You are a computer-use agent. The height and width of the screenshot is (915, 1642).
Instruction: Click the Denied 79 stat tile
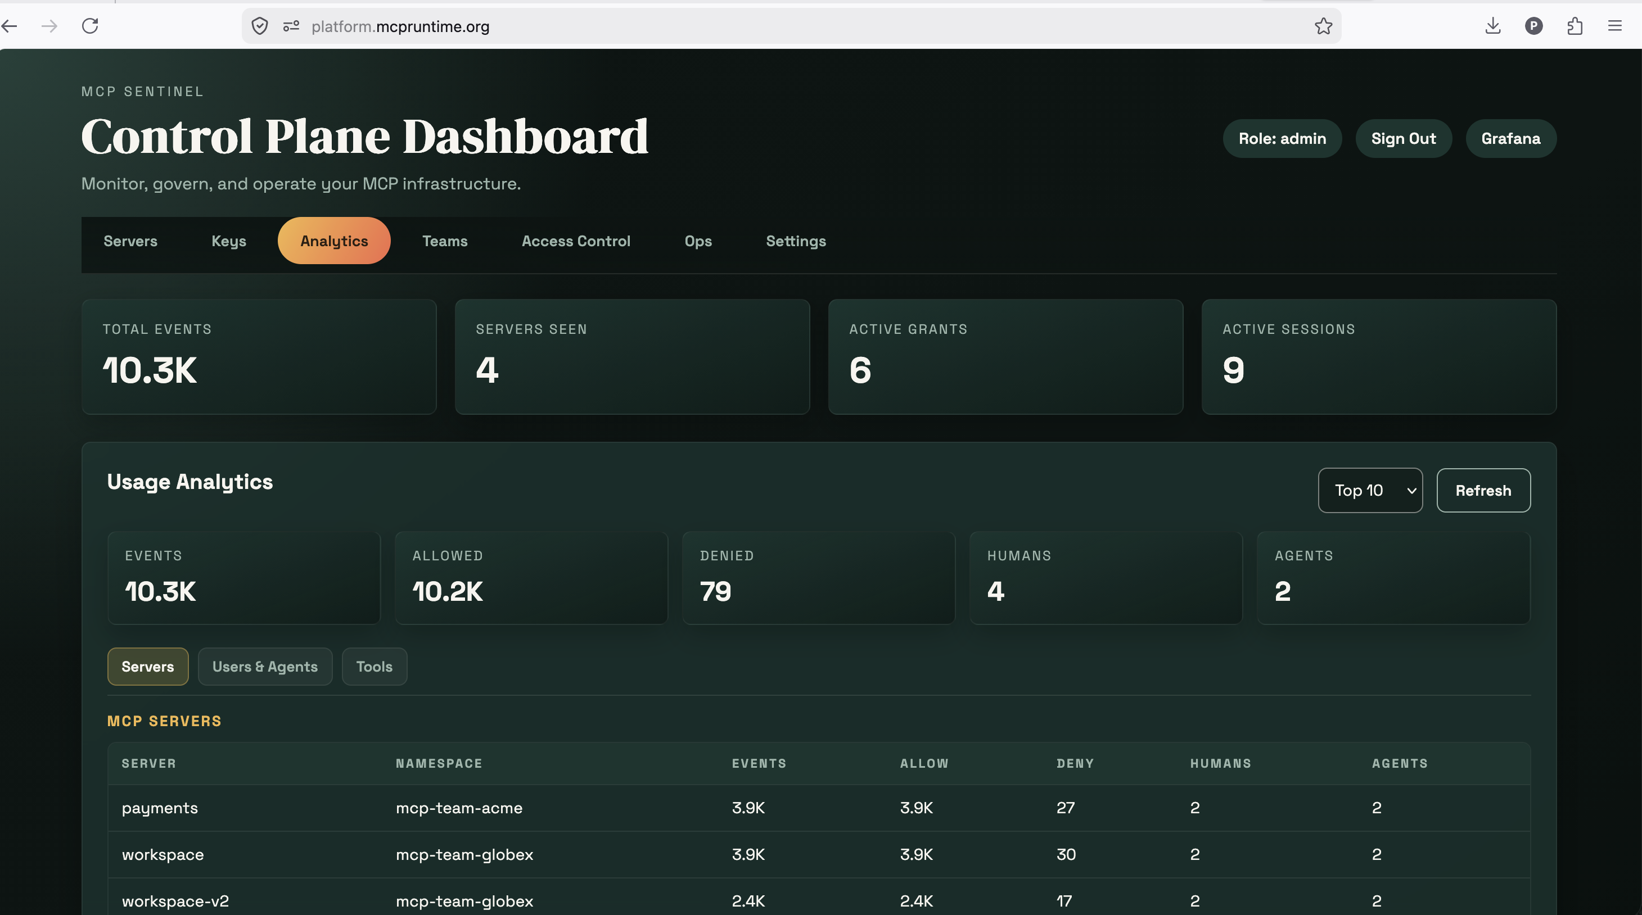(x=818, y=578)
